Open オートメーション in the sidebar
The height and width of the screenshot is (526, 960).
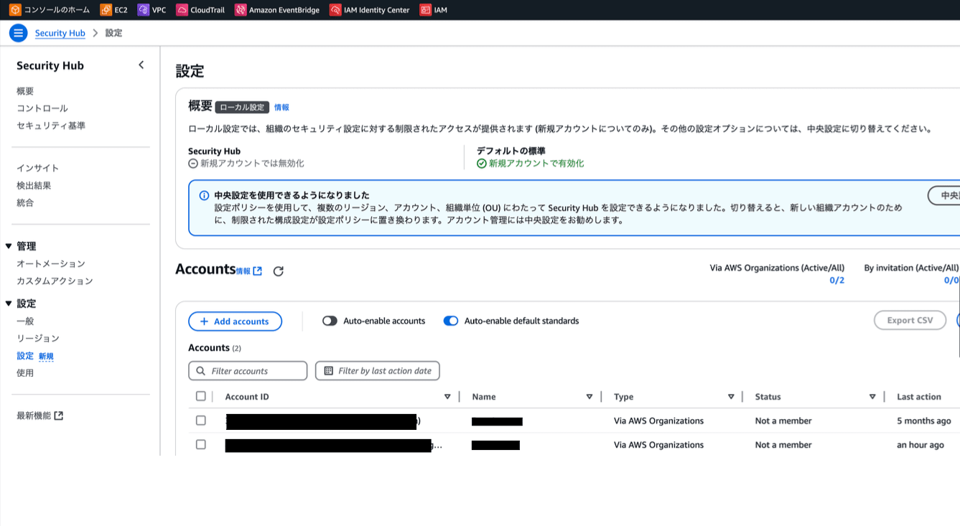coord(51,263)
